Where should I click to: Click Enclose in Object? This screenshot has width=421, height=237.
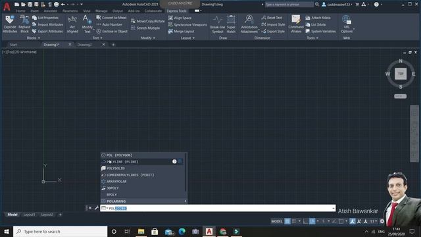pyautogui.click(x=112, y=31)
